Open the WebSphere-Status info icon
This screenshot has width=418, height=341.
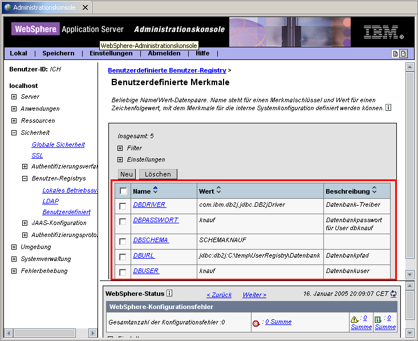(x=169, y=293)
